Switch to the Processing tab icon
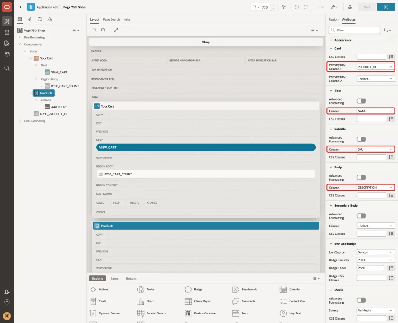Screen dimensions: 398x323 tap(40, 19)
